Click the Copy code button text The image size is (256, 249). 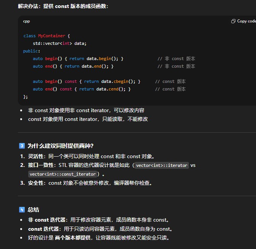pyautogui.click(x=246, y=21)
